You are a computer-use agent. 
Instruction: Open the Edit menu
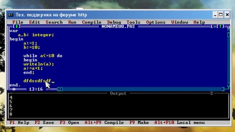[35, 22]
